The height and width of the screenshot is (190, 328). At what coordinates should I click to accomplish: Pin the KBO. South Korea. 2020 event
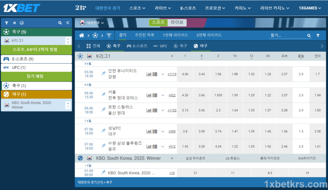(103, 172)
